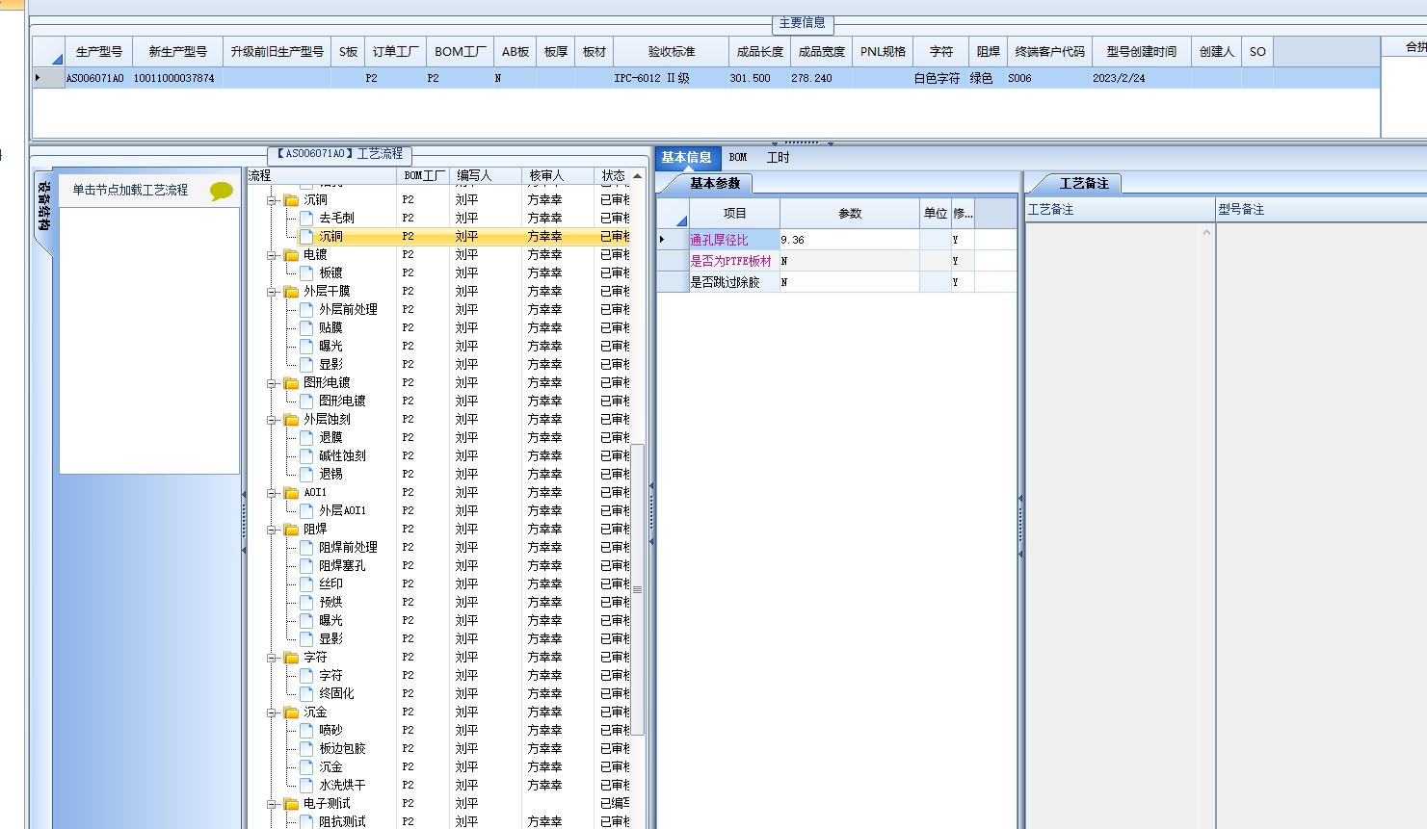Click the folder icon beside AOI1

coord(291,493)
